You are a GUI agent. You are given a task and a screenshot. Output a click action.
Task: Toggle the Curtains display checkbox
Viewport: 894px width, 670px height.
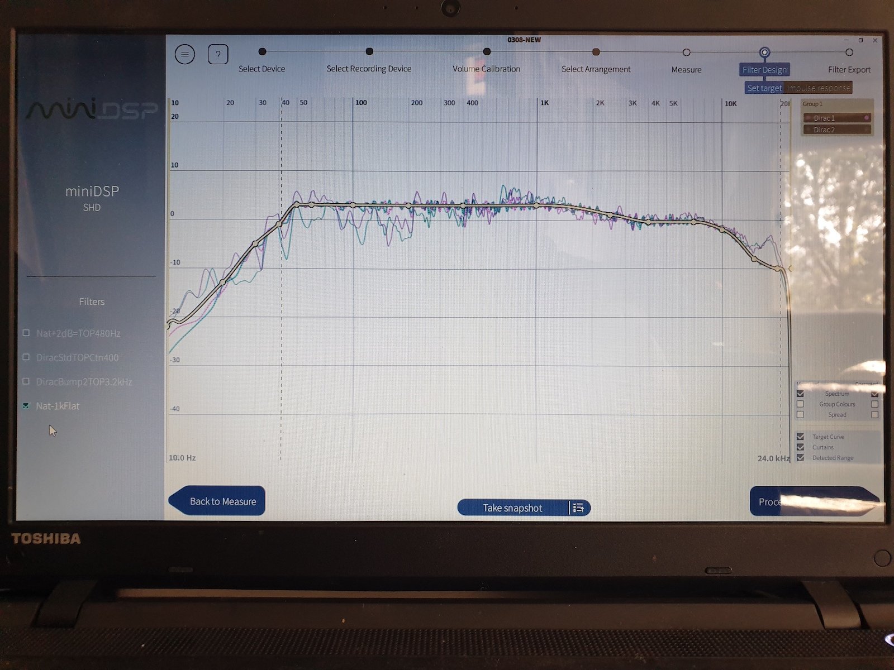point(800,447)
